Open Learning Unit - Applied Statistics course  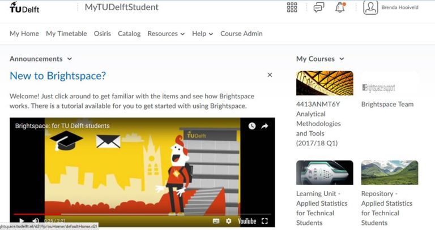322,208
